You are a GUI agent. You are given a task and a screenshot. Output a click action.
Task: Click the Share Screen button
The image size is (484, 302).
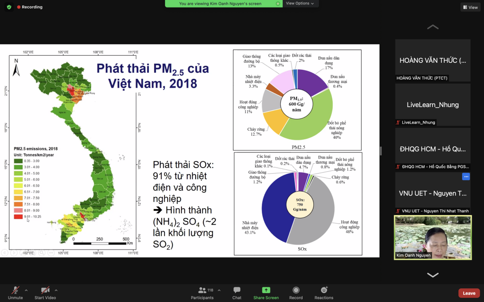[x=266, y=293]
